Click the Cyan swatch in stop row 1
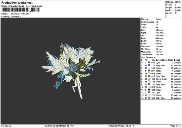Image resolution: width=182 pixels, height=128 pixels. (x=149, y=62)
